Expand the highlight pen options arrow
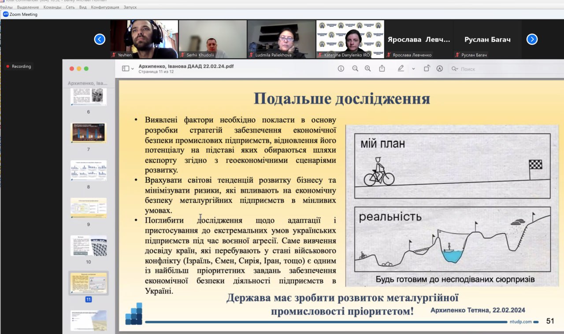 click(413, 69)
